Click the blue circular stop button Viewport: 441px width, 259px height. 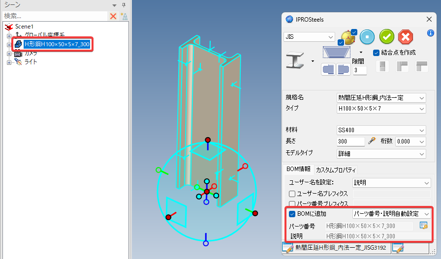point(367,37)
